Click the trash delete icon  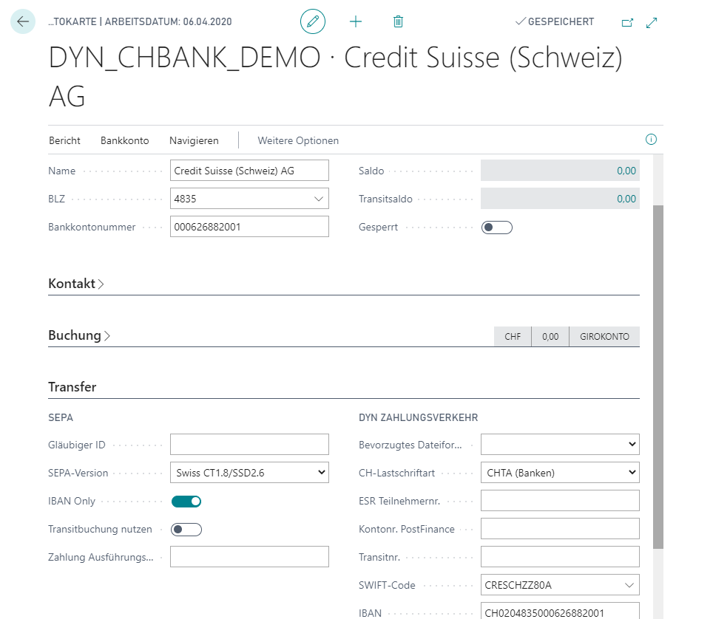[x=398, y=22]
